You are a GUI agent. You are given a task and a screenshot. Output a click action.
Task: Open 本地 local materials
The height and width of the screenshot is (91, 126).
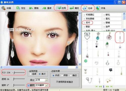point(98,8)
